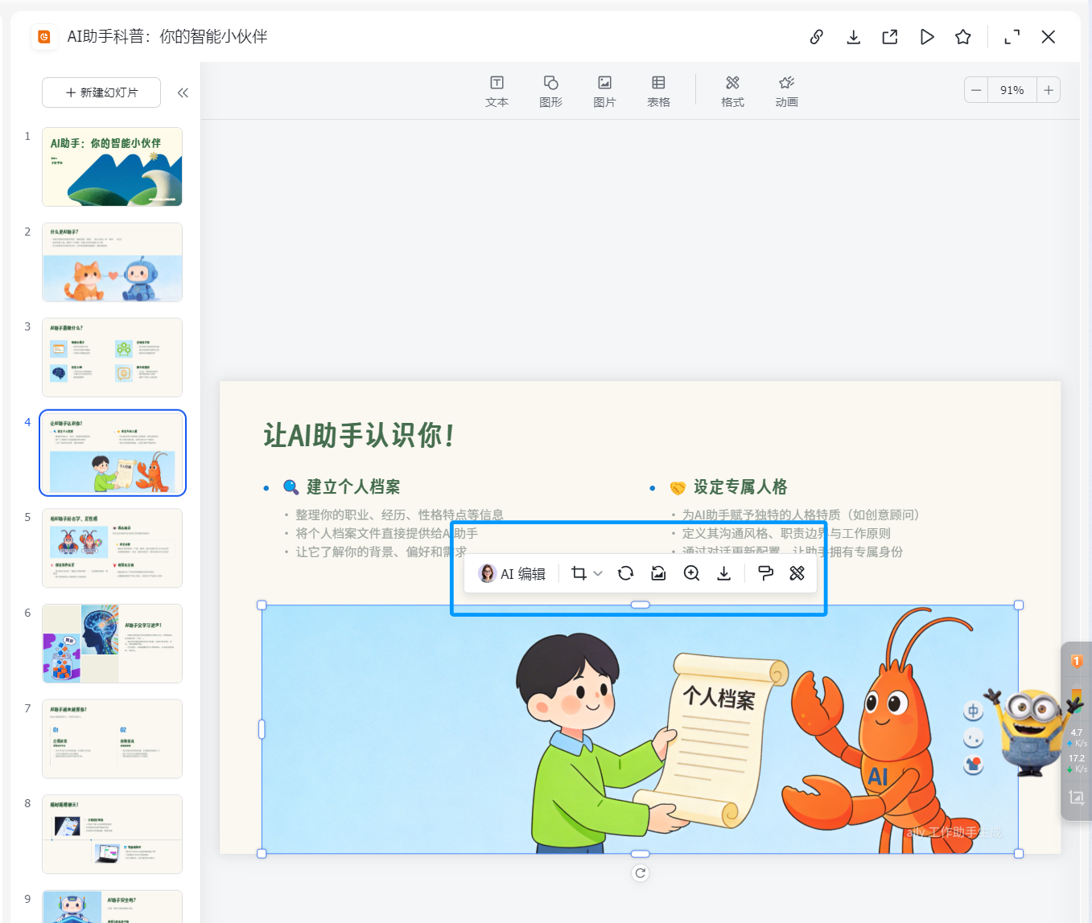
Task: Download the presentation from the title bar
Action: pyautogui.click(x=854, y=37)
